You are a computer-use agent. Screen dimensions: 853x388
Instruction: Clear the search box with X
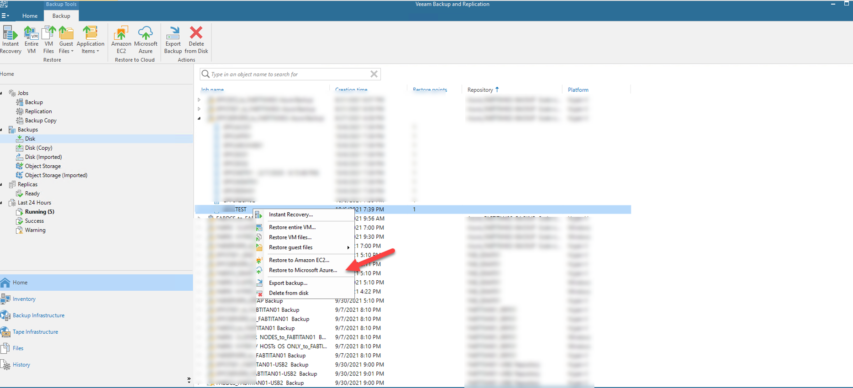pyautogui.click(x=374, y=74)
